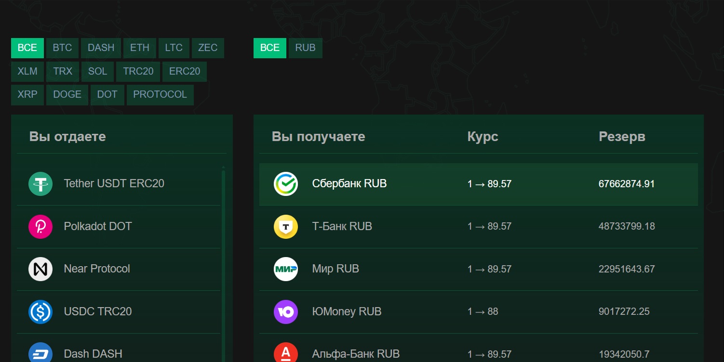Click the yellow Т-Банк shield icon

[286, 226]
